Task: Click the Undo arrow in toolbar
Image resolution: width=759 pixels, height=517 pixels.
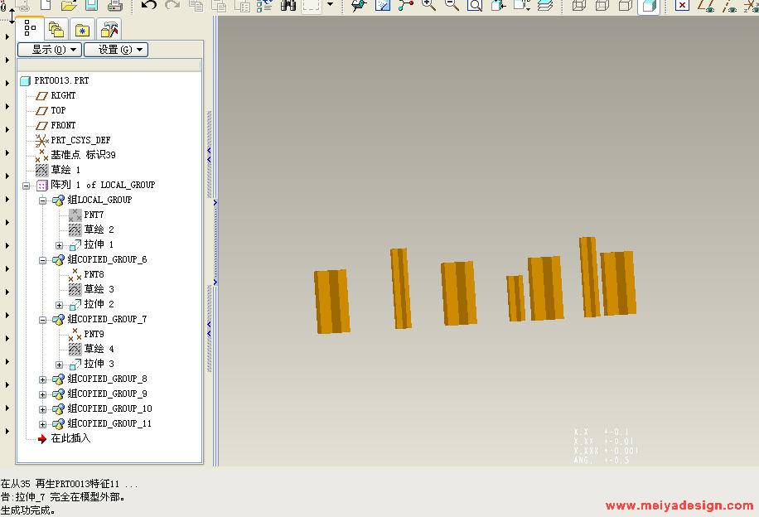Action: (x=149, y=5)
